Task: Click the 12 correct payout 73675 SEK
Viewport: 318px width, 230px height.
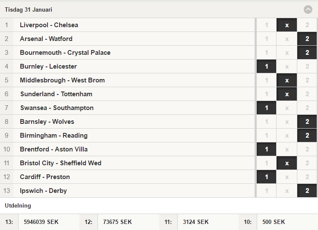Action: pyautogui.click(x=117, y=222)
